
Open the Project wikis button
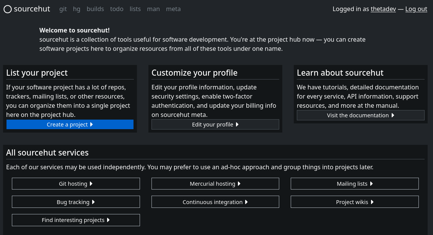(355, 202)
